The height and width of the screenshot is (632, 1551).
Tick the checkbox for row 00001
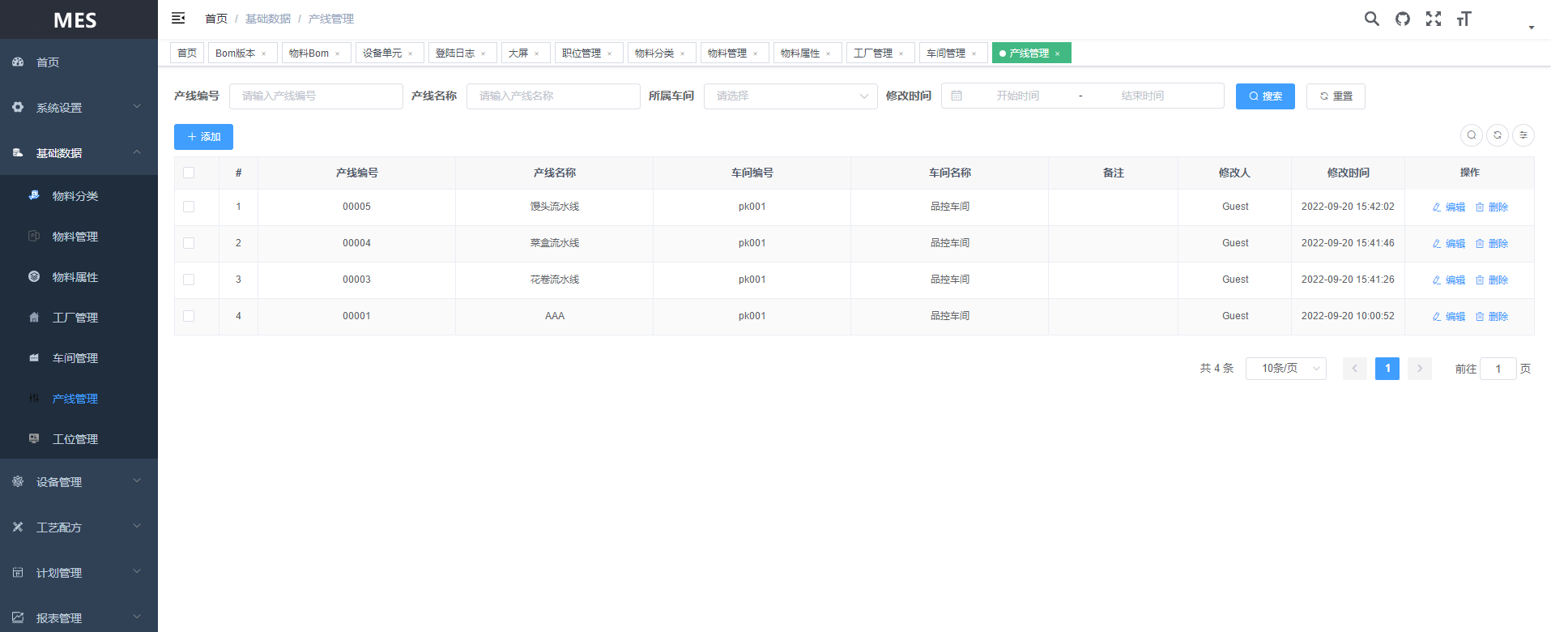point(189,316)
